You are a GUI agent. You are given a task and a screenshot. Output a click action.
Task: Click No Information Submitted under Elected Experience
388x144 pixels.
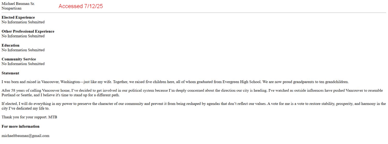(23, 22)
